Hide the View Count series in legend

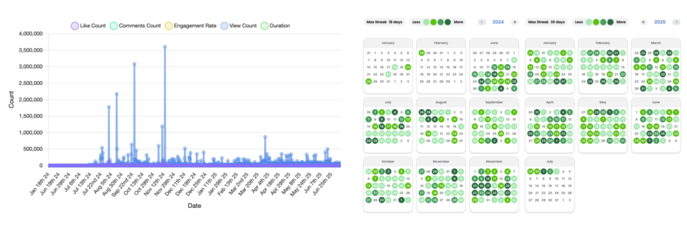click(239, 26)
